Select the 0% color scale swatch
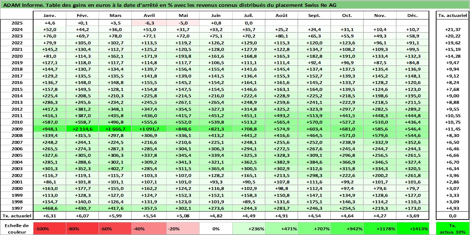The image size is (470, 235). 215,229
